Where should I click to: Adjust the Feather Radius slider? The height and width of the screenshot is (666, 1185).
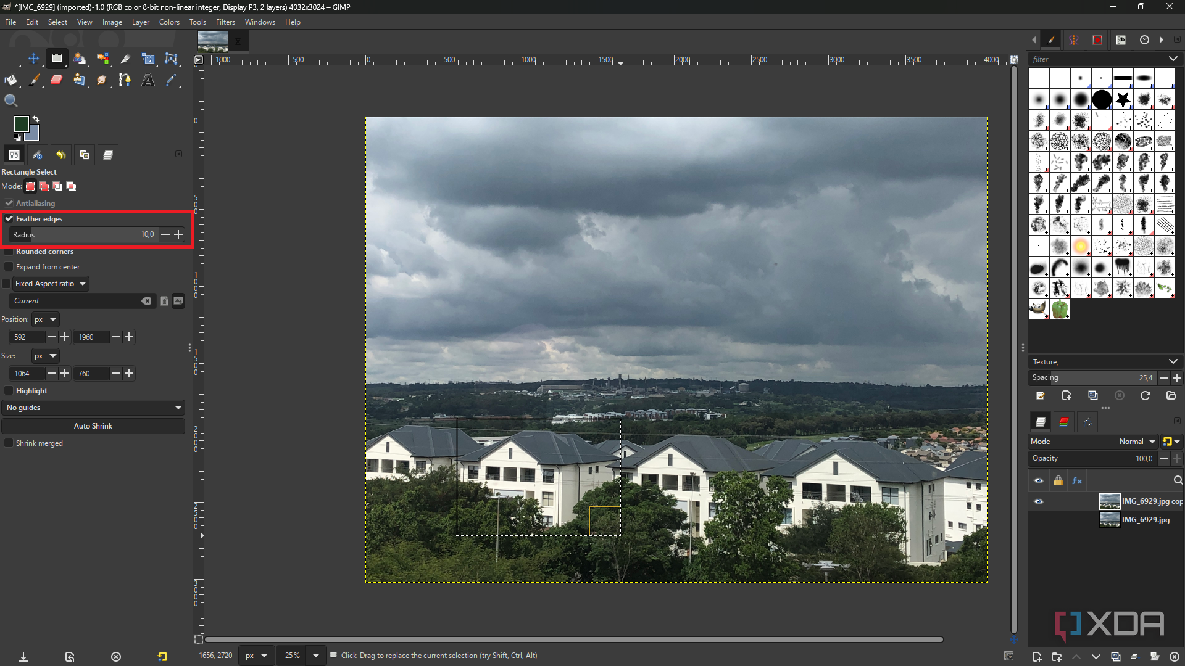pyautogui.click(x=83, y=234)
